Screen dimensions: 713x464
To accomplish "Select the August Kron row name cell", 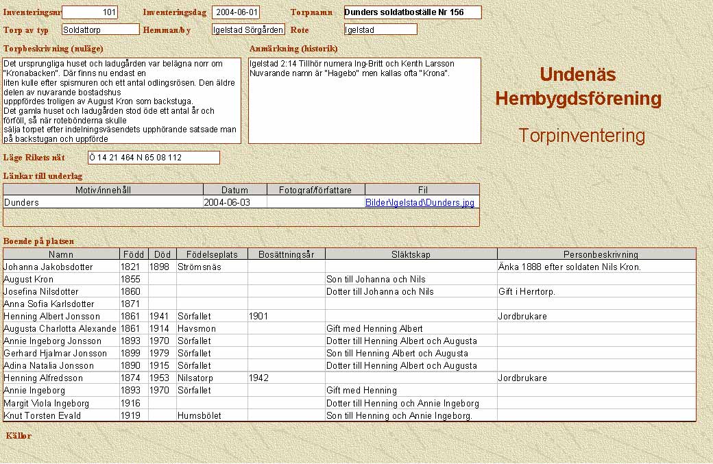I will click(61, 279).
